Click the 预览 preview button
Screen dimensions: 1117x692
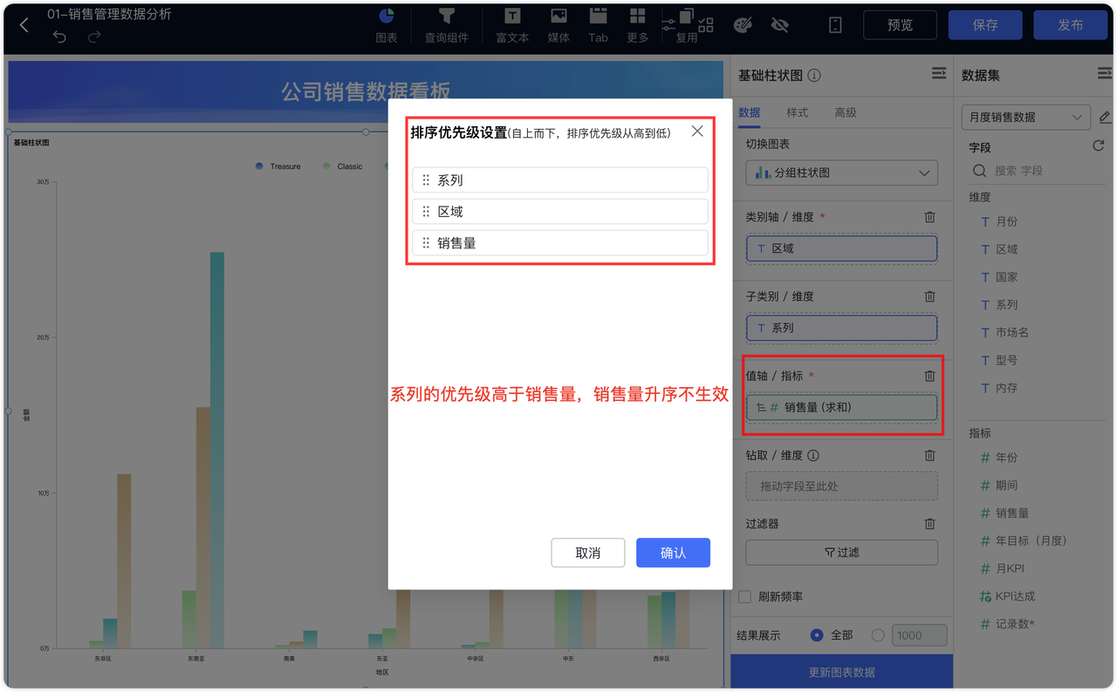click(x=900, y=24)
